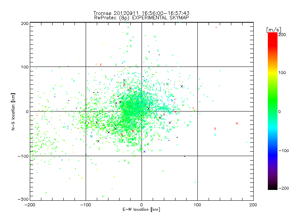
Task: Click the 'E-W location [km]' axis label
Action: pyautogui.click(x=141, y=210)
